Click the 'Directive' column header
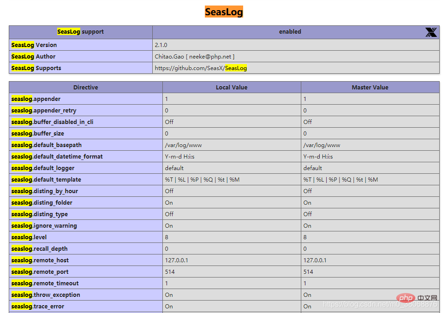This screenshot has height=313, width=442. pos(86,87)
